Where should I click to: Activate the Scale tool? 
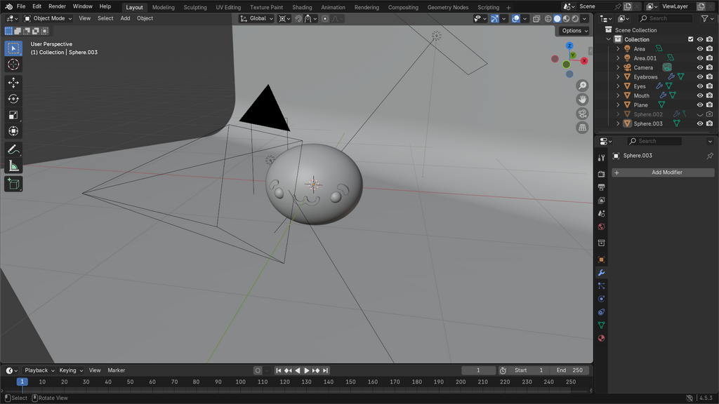coord(13,115)
